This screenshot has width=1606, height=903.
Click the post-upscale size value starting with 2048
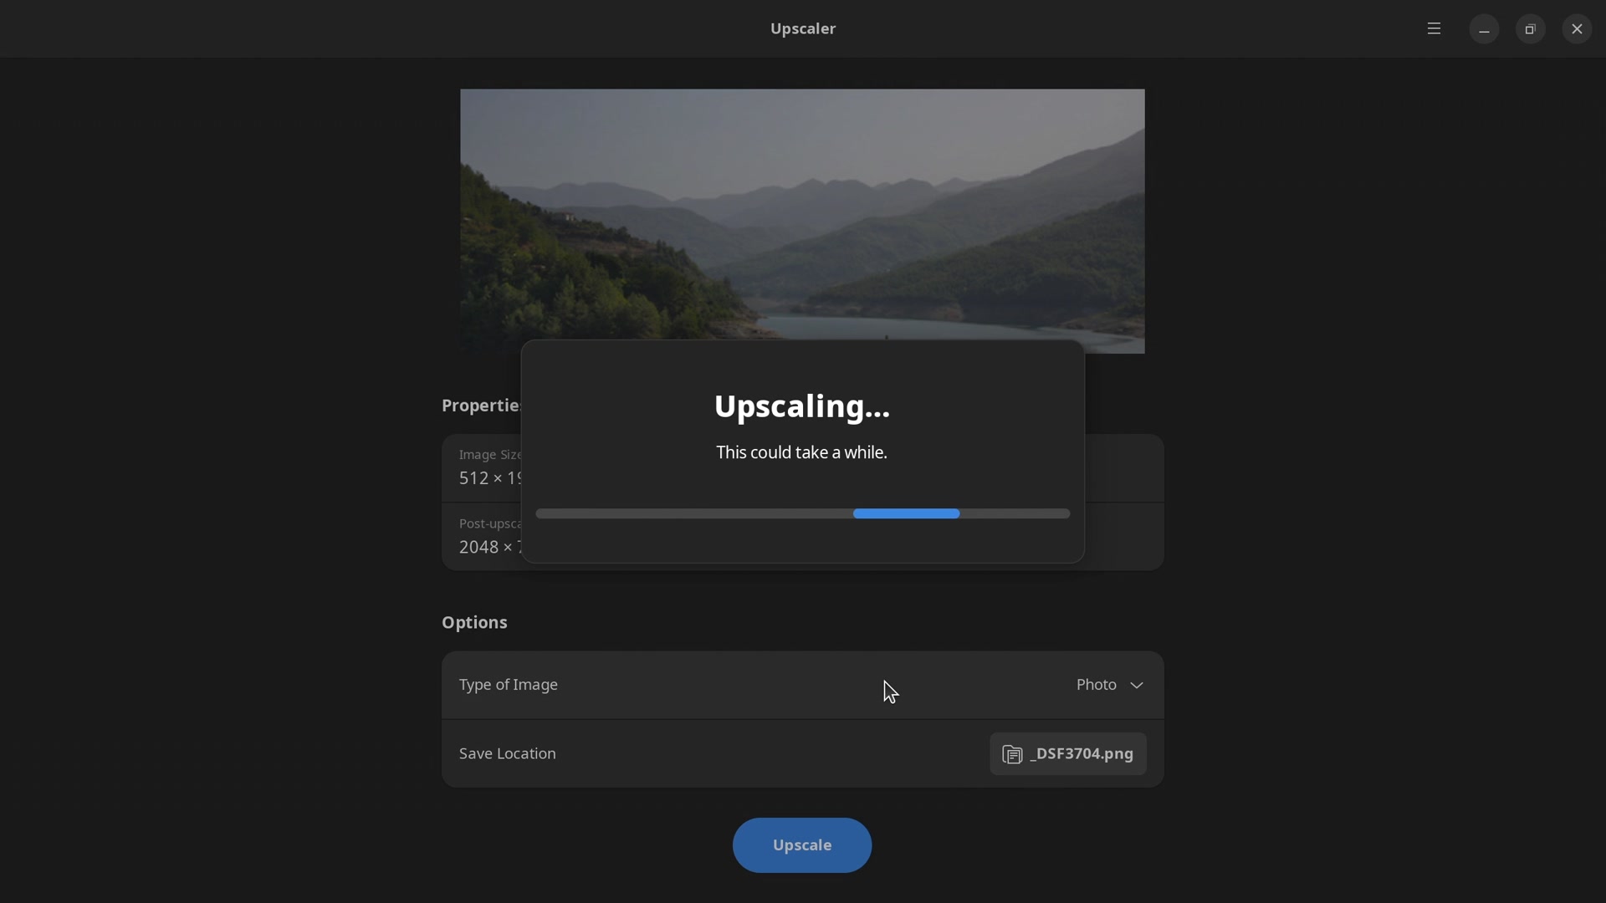point(489,547)
